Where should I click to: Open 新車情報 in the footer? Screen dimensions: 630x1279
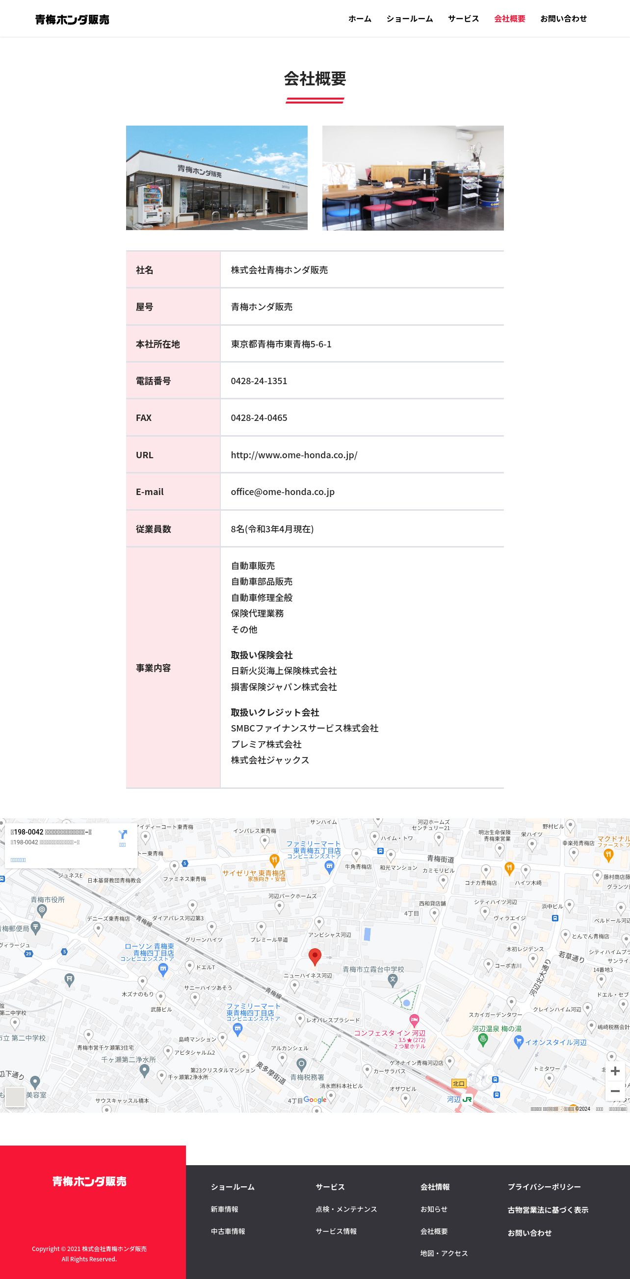(x=224, y=1209)
